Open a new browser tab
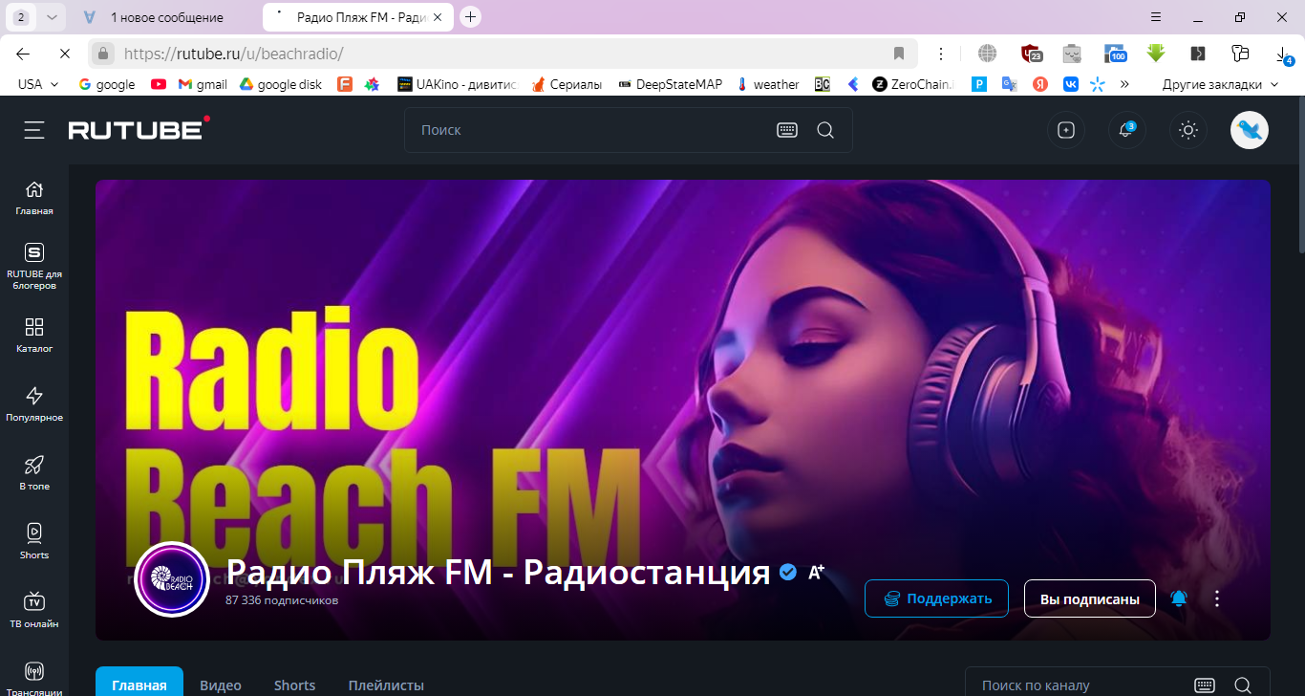Image resolution: width=1305 pixels, height=696 pixels. [470, 17]
